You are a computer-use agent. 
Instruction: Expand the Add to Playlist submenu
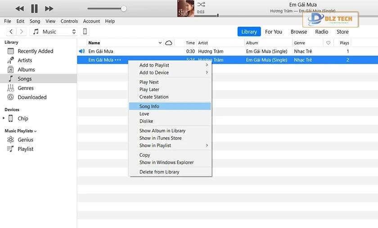(x=173, y=65)
